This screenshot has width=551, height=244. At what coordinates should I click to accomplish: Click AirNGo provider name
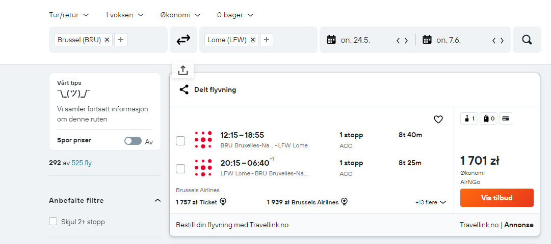click(470, 182)
